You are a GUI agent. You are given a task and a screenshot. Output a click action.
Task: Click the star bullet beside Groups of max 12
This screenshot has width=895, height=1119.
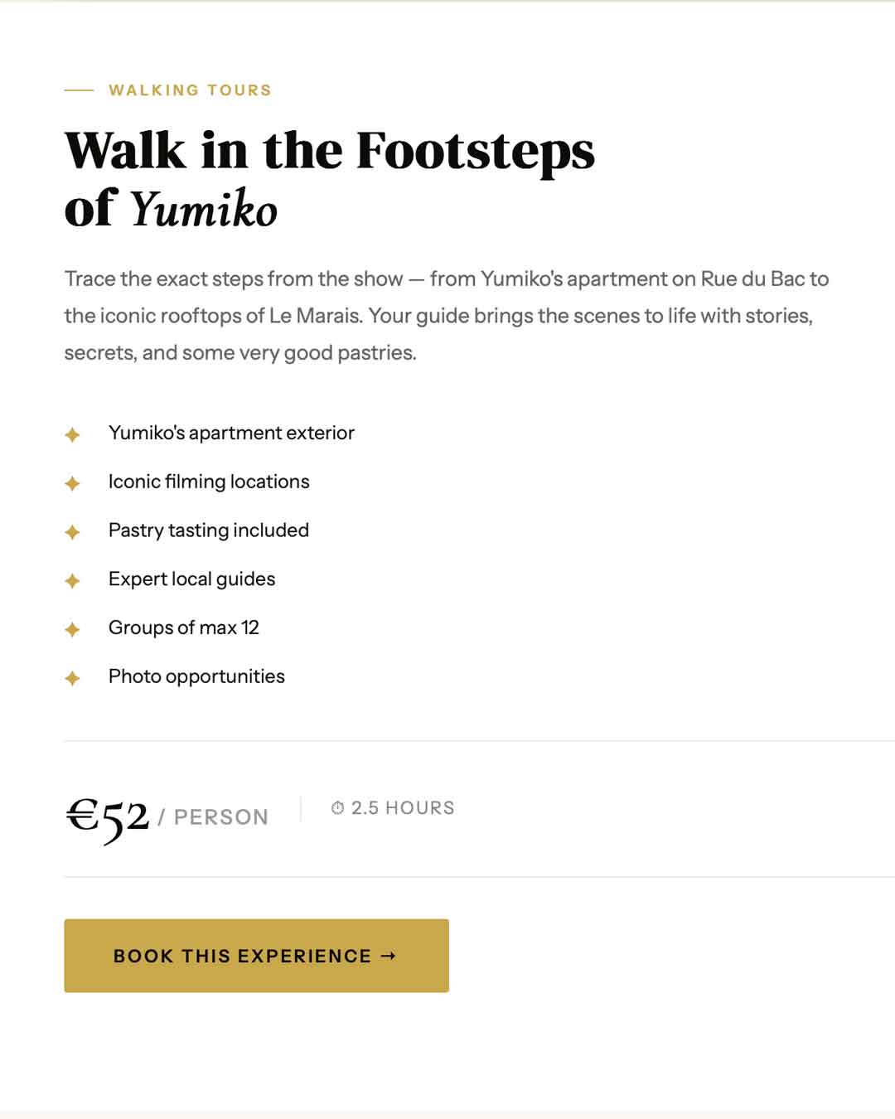point(72,630)
